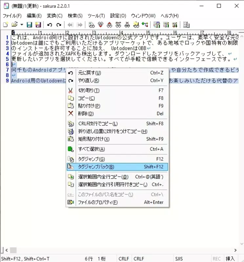This screenshot has height=262, width=244.
Task: Open the outline analysis tree icon
Action: (x=145, y=25)
